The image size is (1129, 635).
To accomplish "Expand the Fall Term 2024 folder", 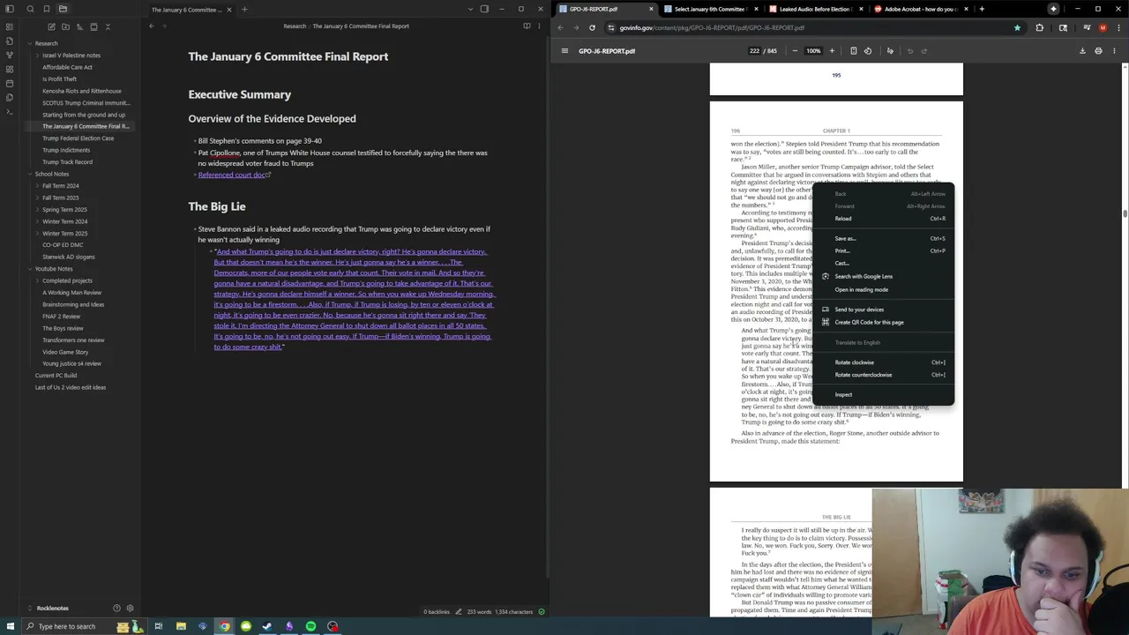I will pyautogui.click(x=37, y=186).
